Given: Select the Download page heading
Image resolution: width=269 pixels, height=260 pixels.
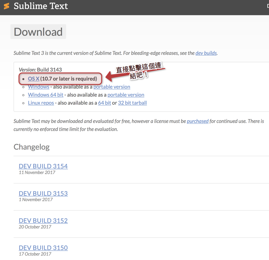Looking at the screenshot, I should [38, 32].
